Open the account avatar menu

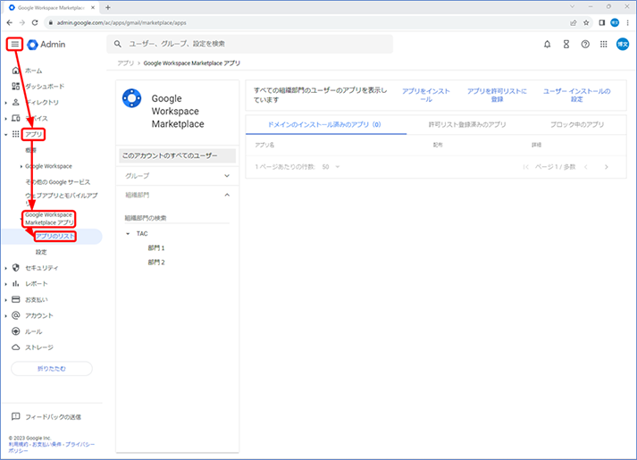pyautogui.click(x=623, y=45)
